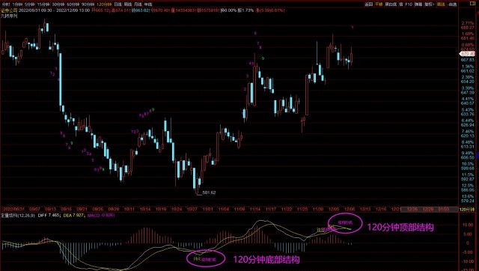Click the 670.40 current price tag
Image resolution: width=479 pixels, height=271 pixels.
[x=467, y=54]
